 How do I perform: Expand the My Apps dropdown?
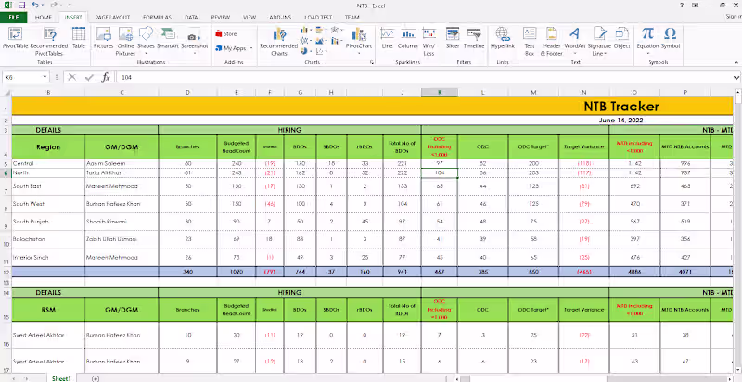coord(251,48)
